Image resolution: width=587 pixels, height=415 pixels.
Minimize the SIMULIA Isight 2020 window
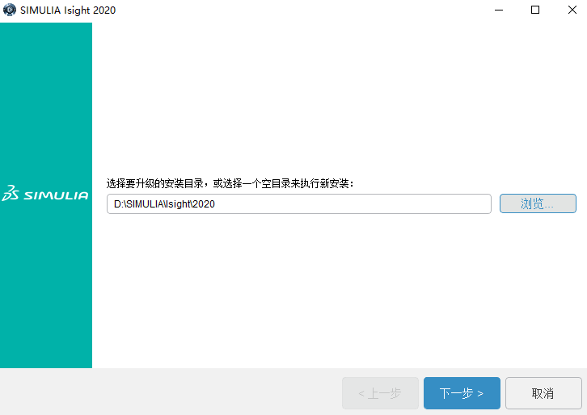click(499, 10)
